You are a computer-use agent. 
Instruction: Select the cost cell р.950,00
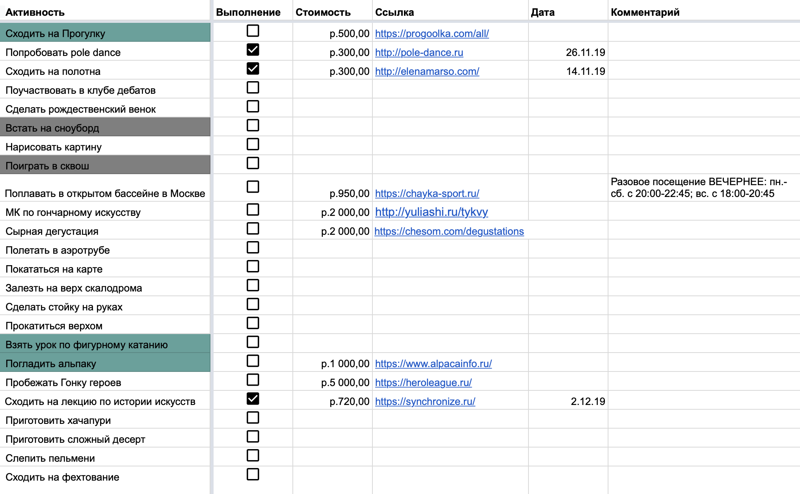click(333, 188)
